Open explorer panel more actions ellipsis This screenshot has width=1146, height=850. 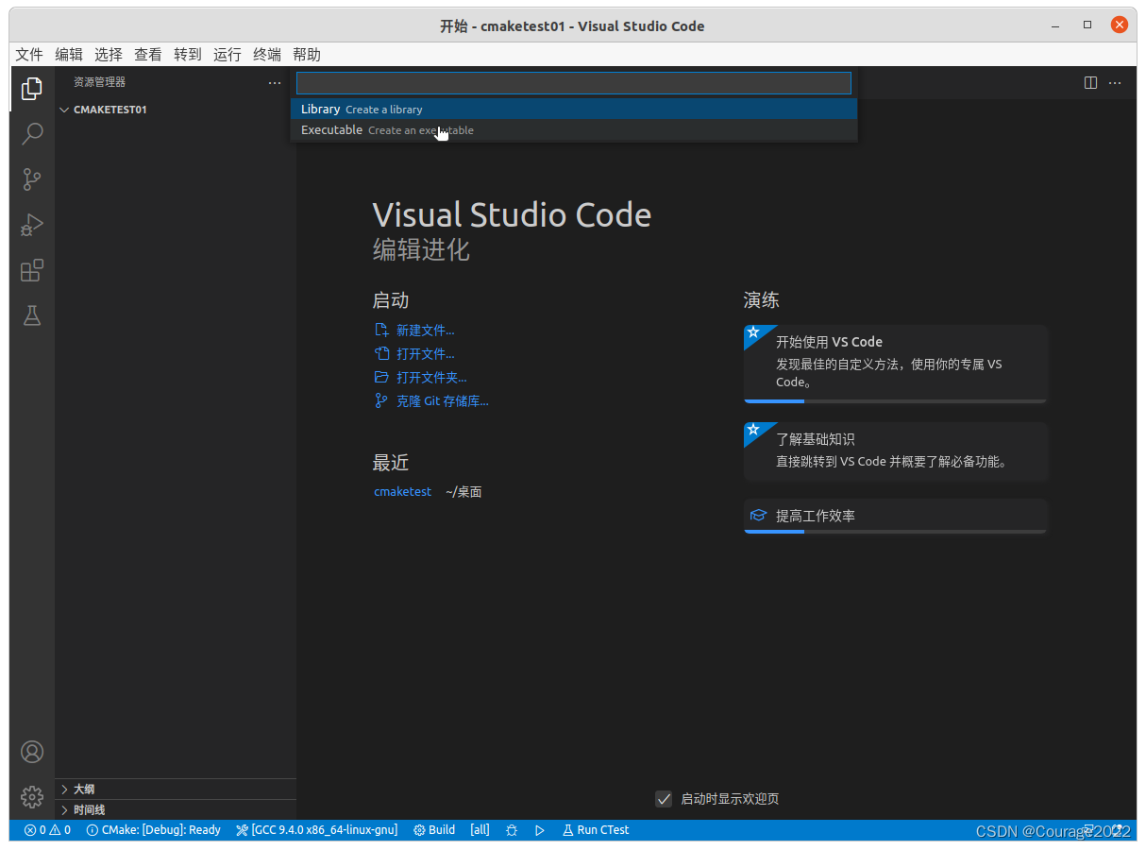[x=275, y=82]
